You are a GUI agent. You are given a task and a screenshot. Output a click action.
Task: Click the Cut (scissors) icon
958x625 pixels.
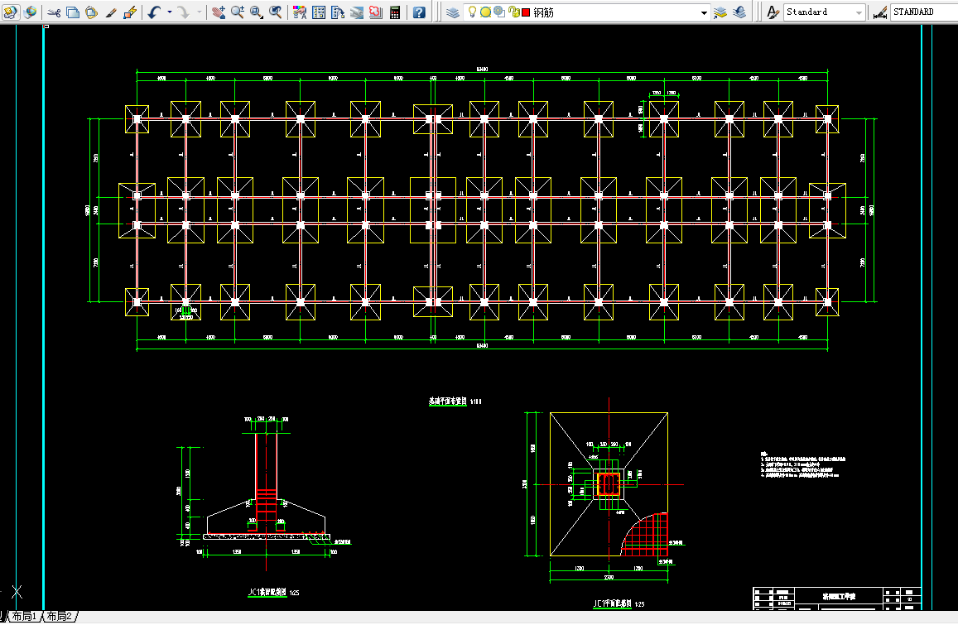(54, 12)
